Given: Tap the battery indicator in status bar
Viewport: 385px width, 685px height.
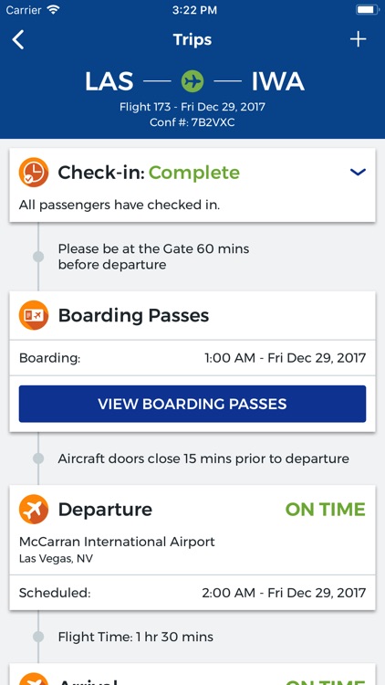Looking at the screenshot, I should pyautogui.click(x=367, y=10).
